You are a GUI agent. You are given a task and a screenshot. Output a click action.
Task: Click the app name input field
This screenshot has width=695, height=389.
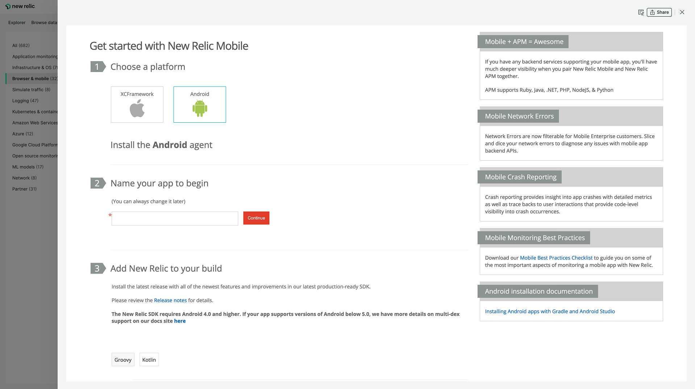[175, 219]
